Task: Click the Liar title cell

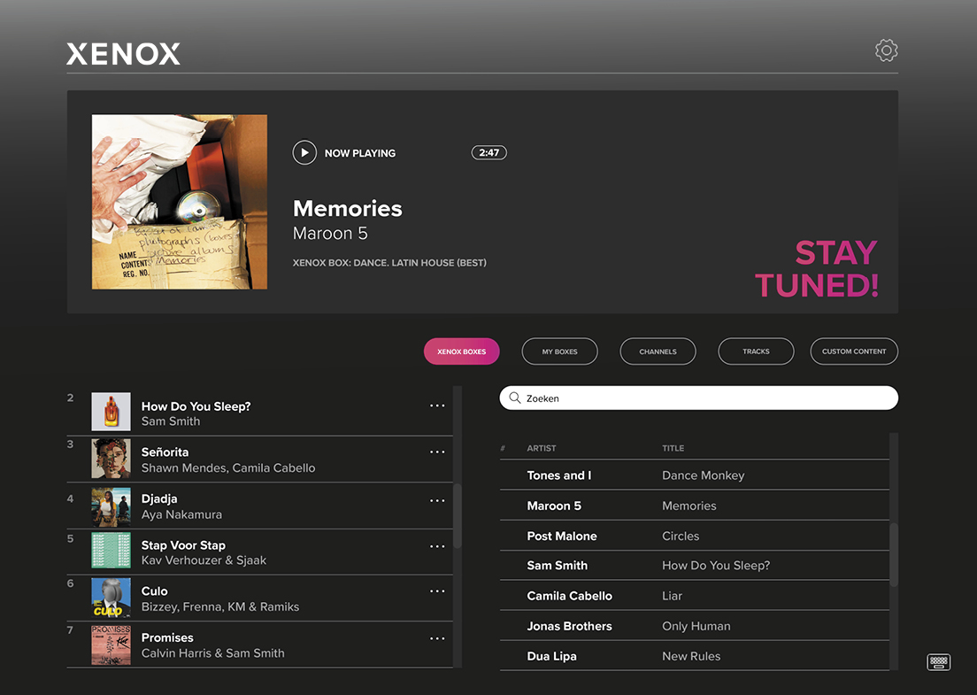Action: (x=673, y=596)
